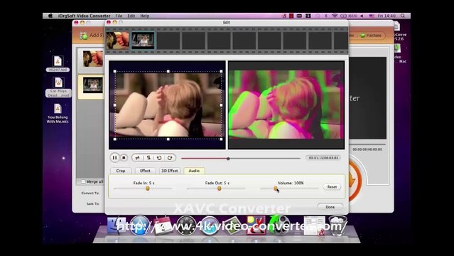454x256 pixels.
Task: Click the bottom-right crop handle
Action: [x=222, y=139]
